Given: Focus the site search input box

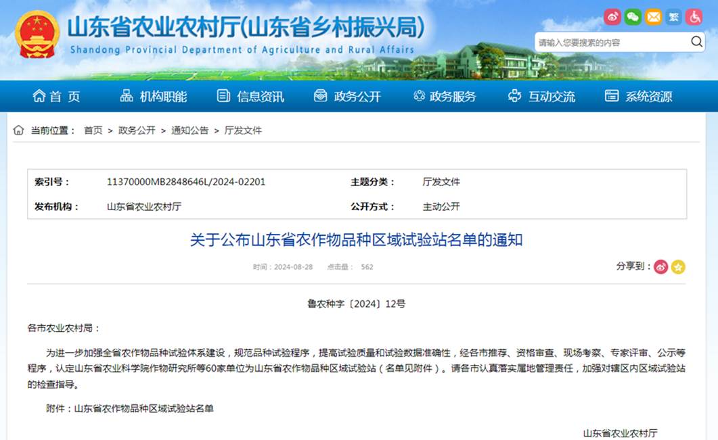Looking at the screenshot, I should pyautogui.click(x=609, y=43).
